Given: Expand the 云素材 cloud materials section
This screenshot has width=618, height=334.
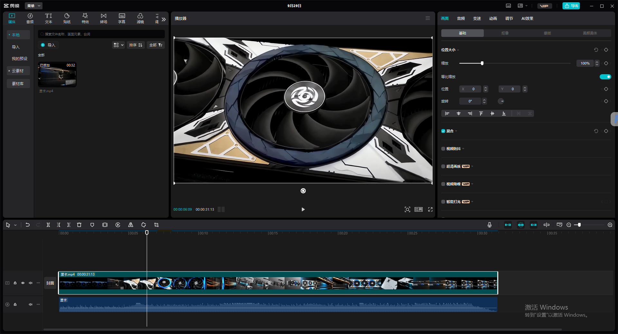Looking at the screenshot, I should [18, 71].
